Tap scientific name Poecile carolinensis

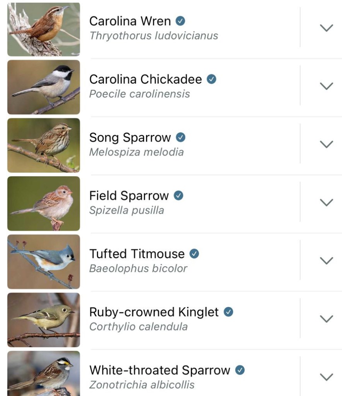pos(140,94)
